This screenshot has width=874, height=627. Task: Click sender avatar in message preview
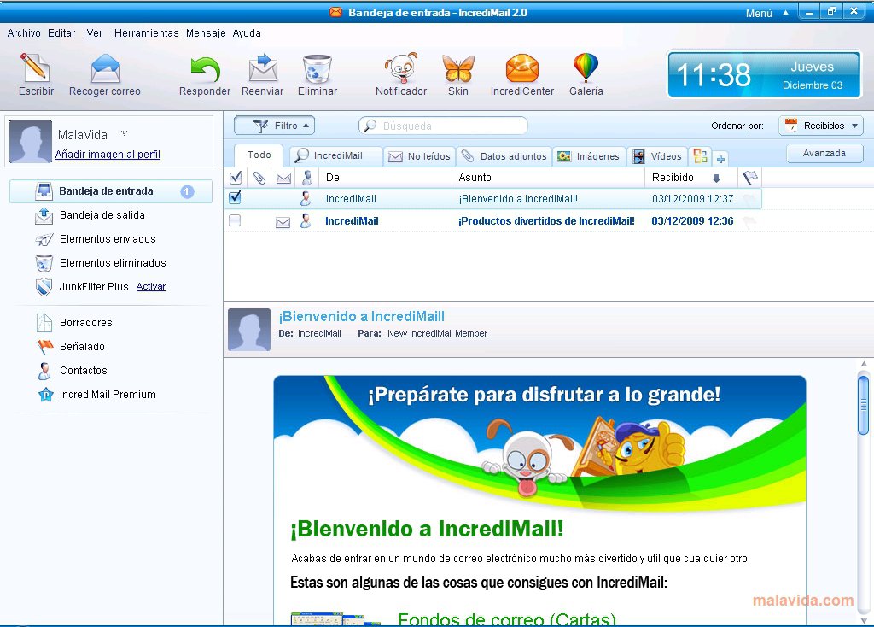(x=249, y=330)
